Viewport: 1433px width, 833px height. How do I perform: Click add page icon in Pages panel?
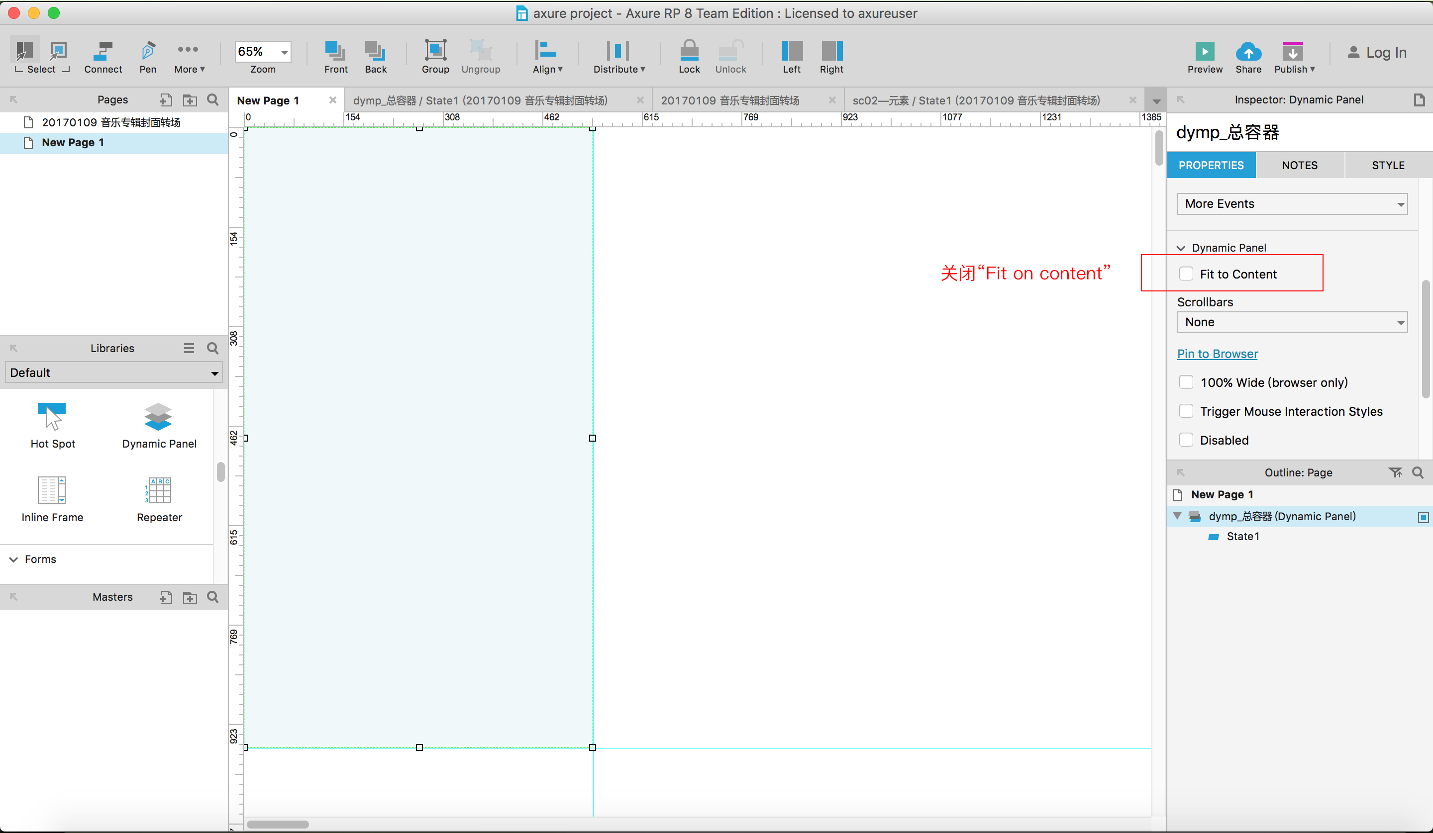coord(166,100)
